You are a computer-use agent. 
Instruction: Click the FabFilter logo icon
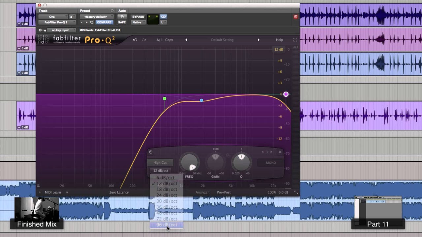click(44, 40)
